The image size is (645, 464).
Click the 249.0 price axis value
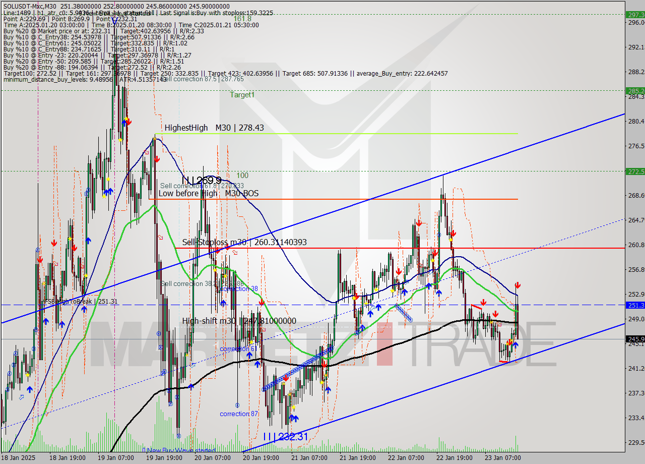point(636,319)
